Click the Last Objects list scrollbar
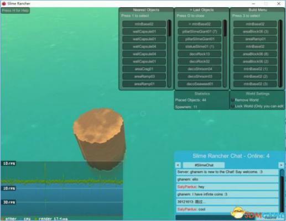The image size is (286, 221). point(225,54)
